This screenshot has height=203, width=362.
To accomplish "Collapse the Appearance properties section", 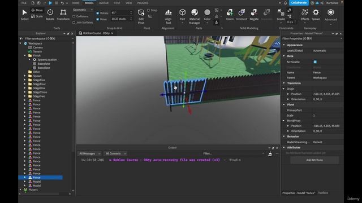I will (x=284, y=45).
